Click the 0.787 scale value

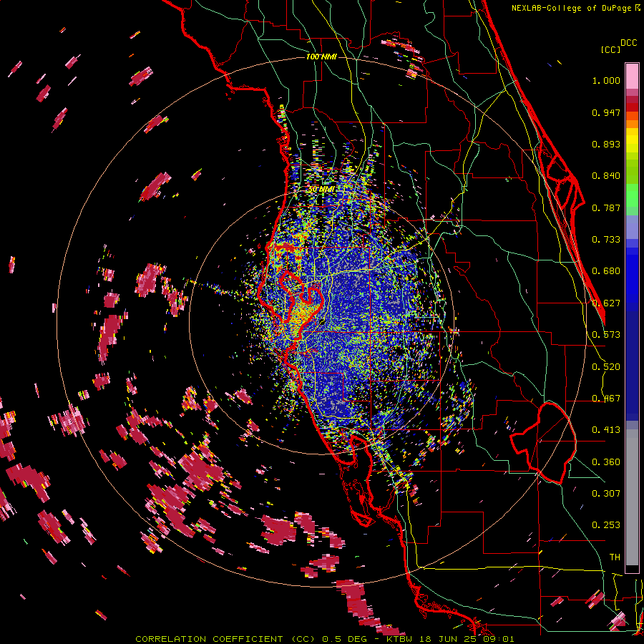pyautogui.click(x=606, y=208)
